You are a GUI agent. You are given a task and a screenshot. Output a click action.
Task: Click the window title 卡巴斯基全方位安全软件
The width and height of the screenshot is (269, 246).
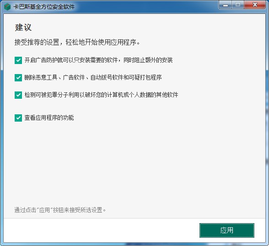[x=44, y=7]
